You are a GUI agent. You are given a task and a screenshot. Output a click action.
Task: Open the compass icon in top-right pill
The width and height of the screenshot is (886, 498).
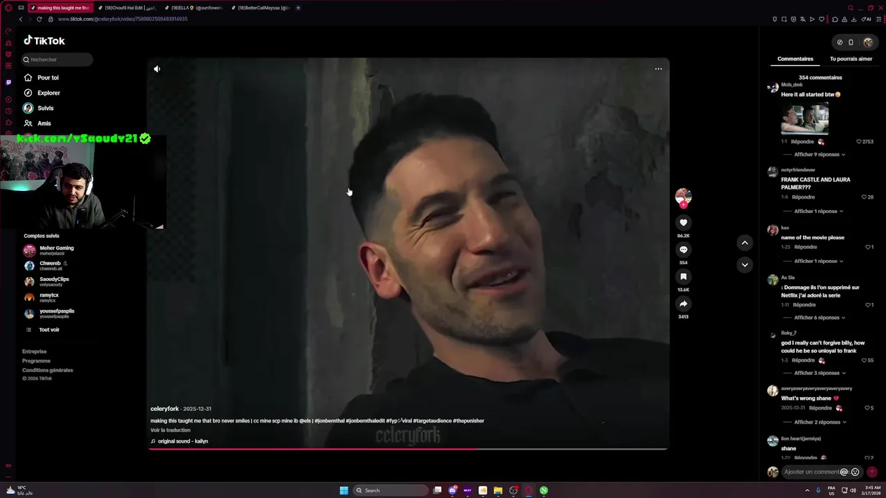tap(840, 42)
